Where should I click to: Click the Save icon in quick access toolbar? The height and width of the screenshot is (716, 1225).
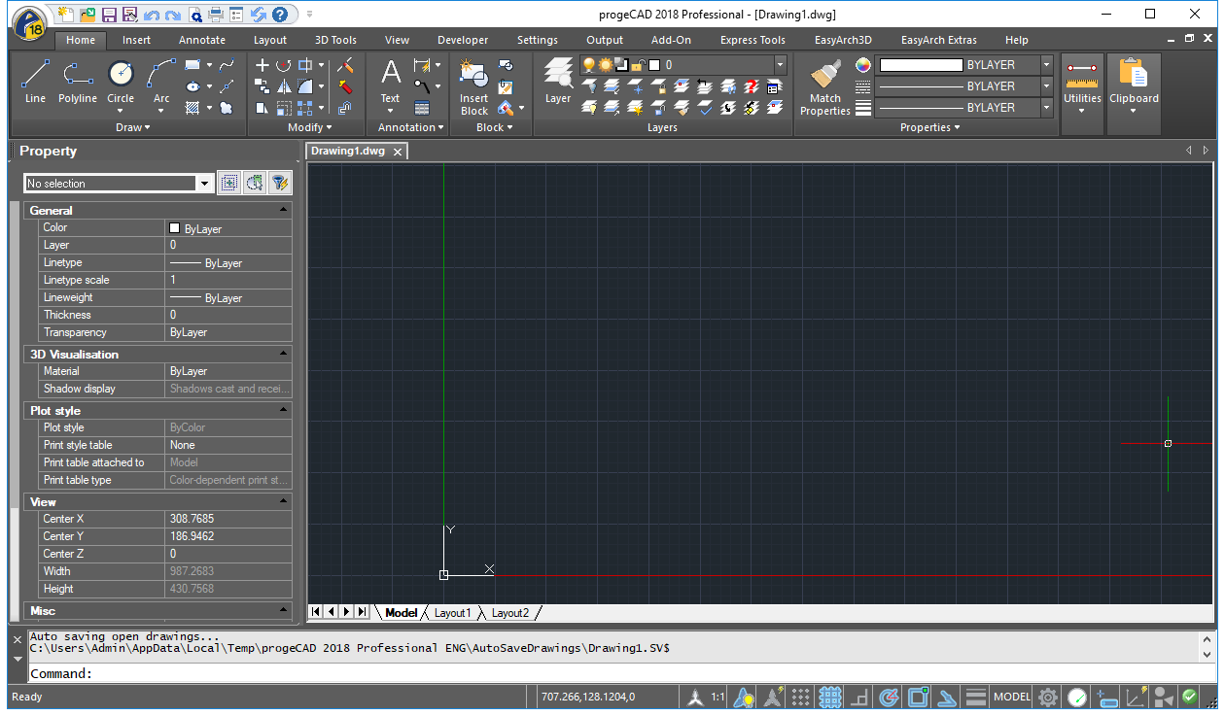pos(109,14)
